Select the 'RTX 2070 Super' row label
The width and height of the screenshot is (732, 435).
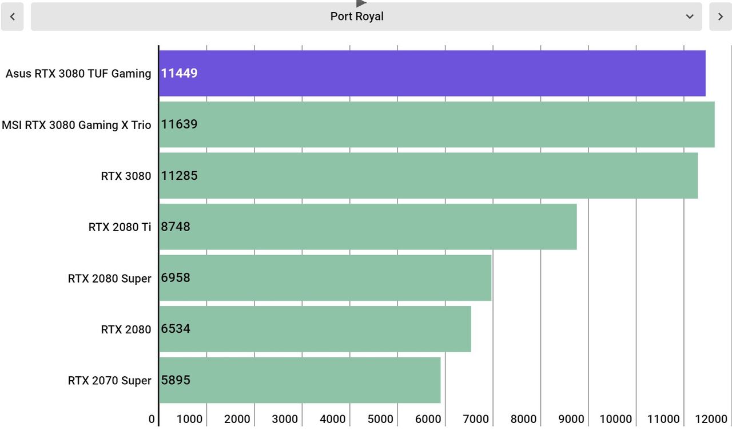110,381
